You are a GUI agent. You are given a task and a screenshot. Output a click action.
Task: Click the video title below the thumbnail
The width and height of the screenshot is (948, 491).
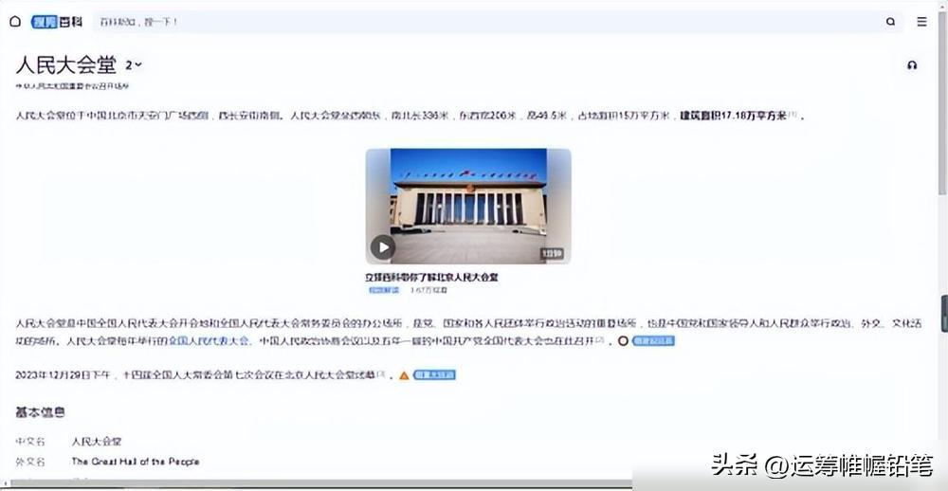[x=431, y=277]
